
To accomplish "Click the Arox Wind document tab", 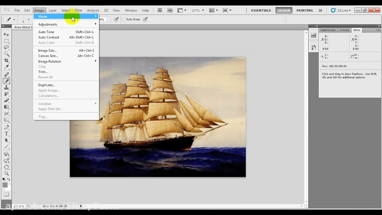I will pyautogui.click(x=23, y=27).
